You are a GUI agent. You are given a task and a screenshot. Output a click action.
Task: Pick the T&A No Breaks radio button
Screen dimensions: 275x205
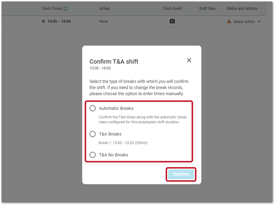point(93,155)
